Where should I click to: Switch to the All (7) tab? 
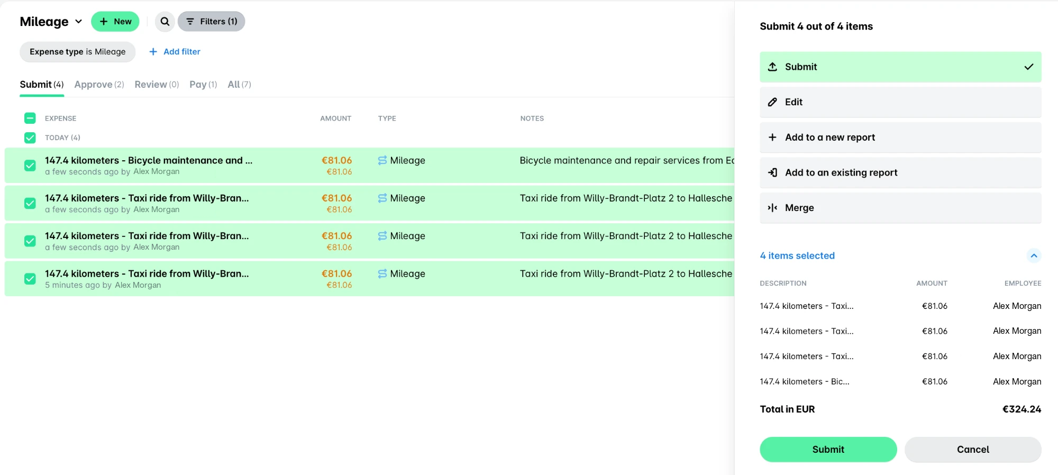(239, 85)
